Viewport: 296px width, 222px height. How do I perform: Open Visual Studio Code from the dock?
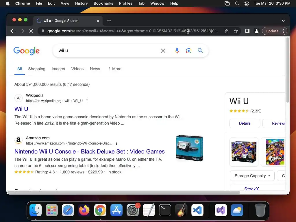(197, 210)
